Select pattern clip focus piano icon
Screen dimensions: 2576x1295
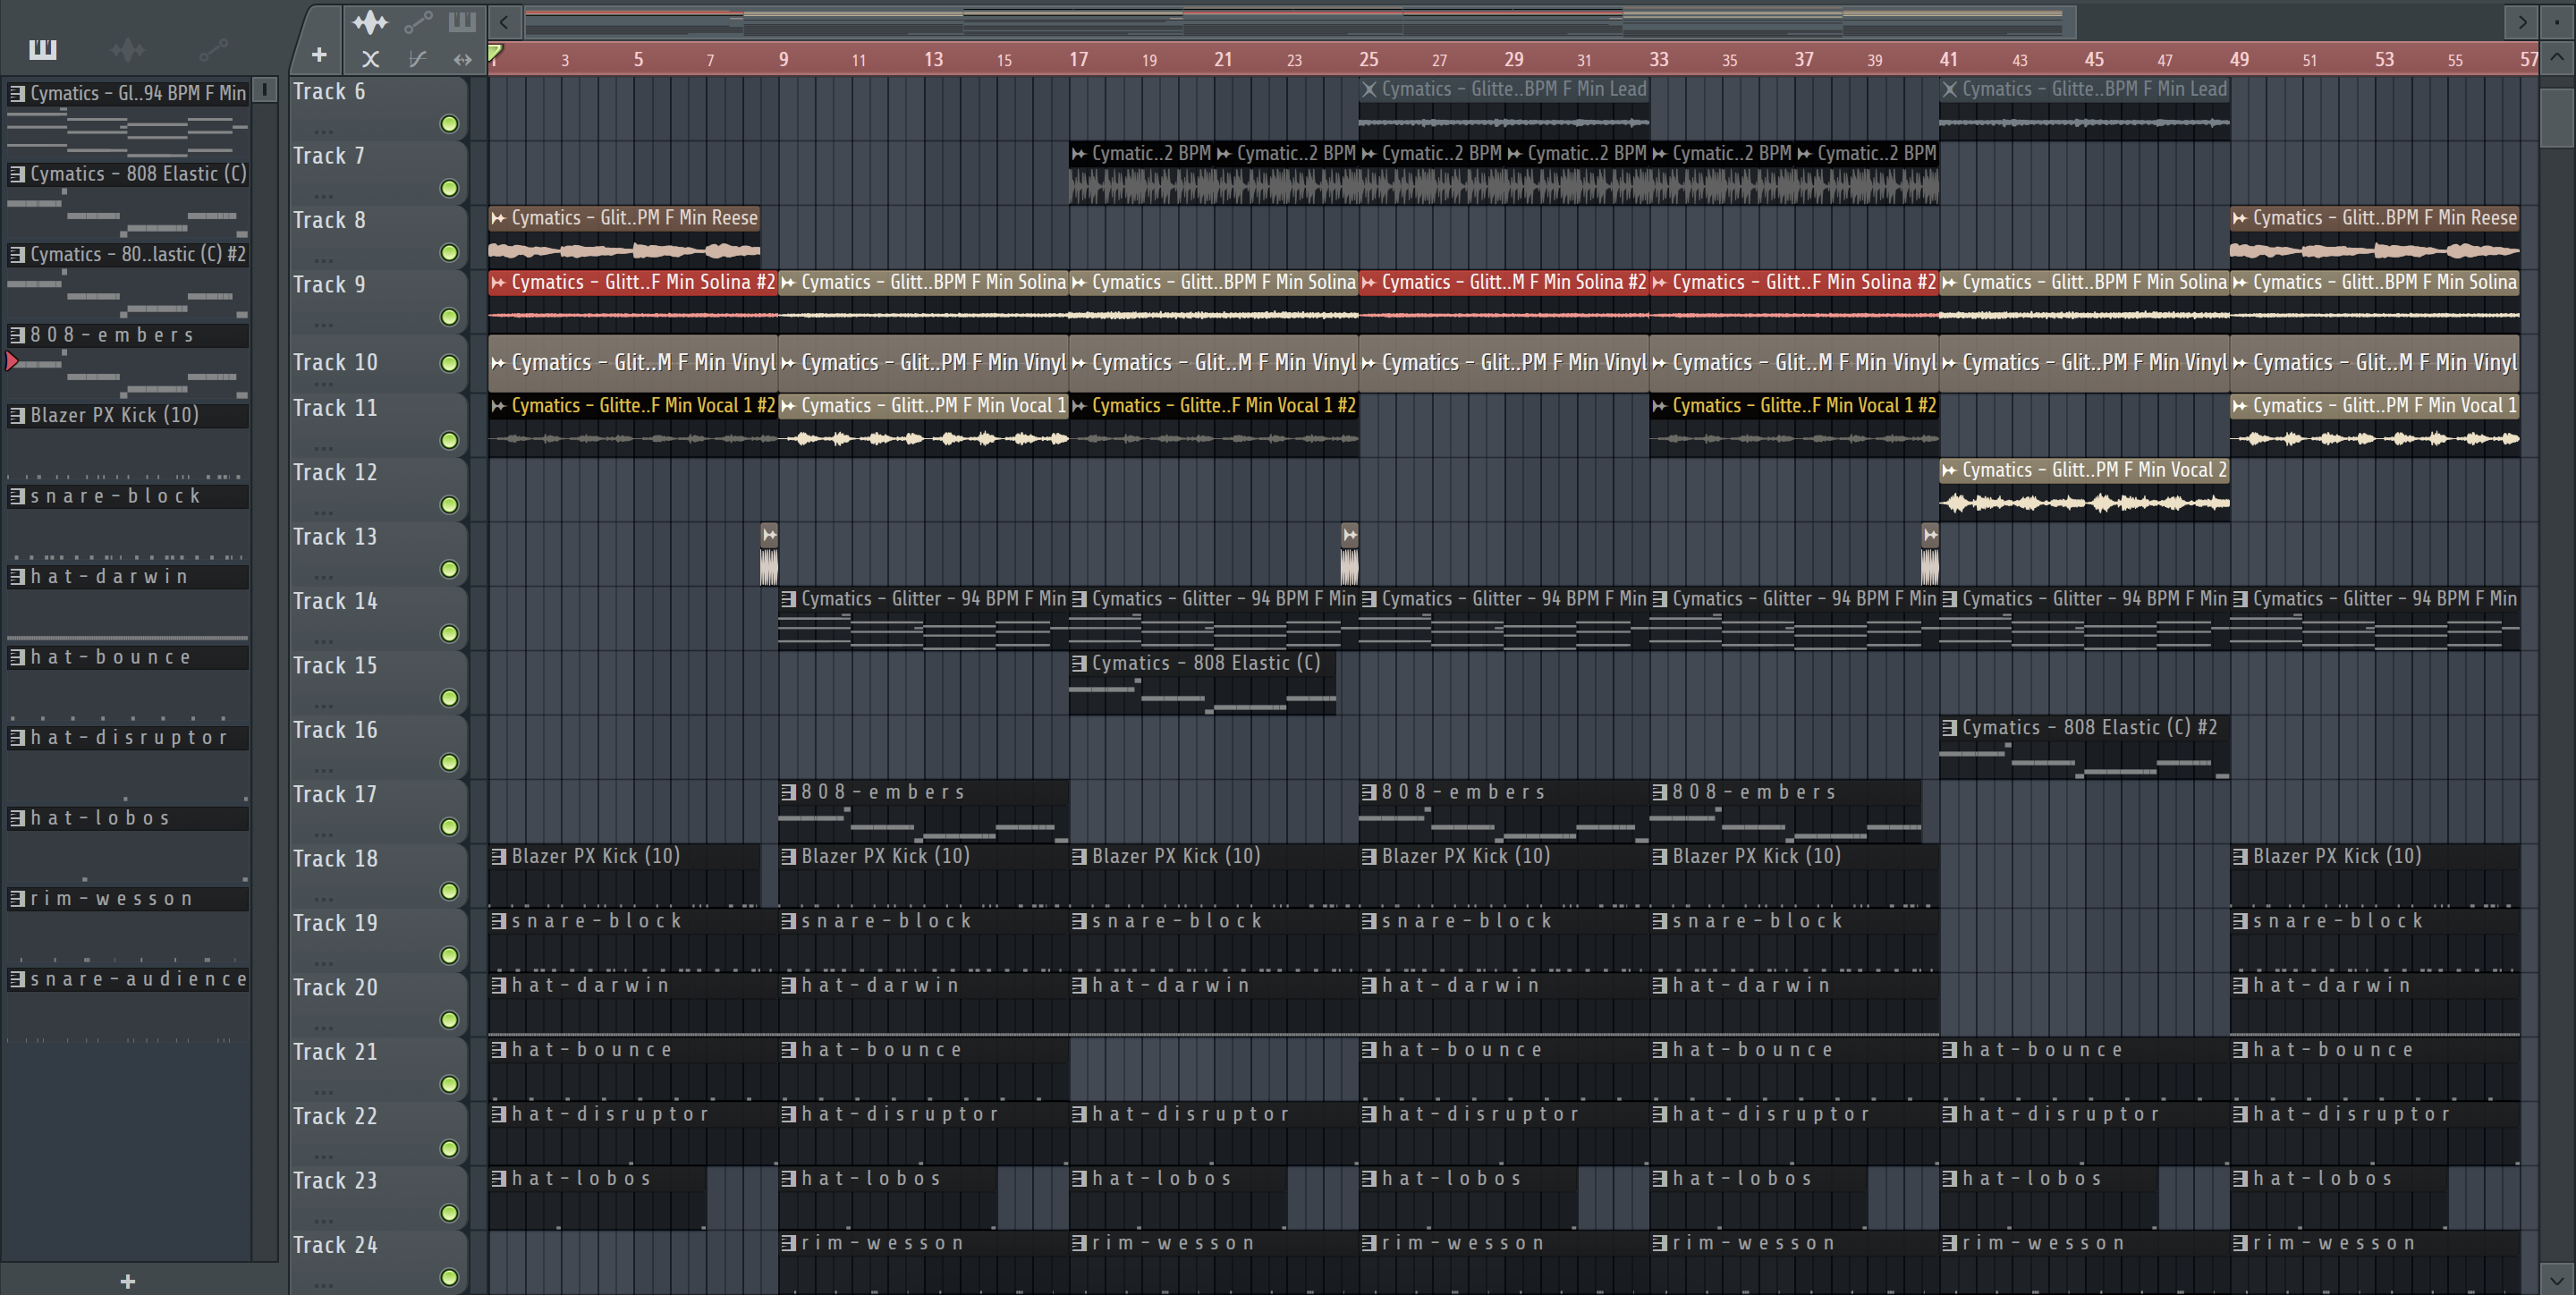tap(462, 21)
